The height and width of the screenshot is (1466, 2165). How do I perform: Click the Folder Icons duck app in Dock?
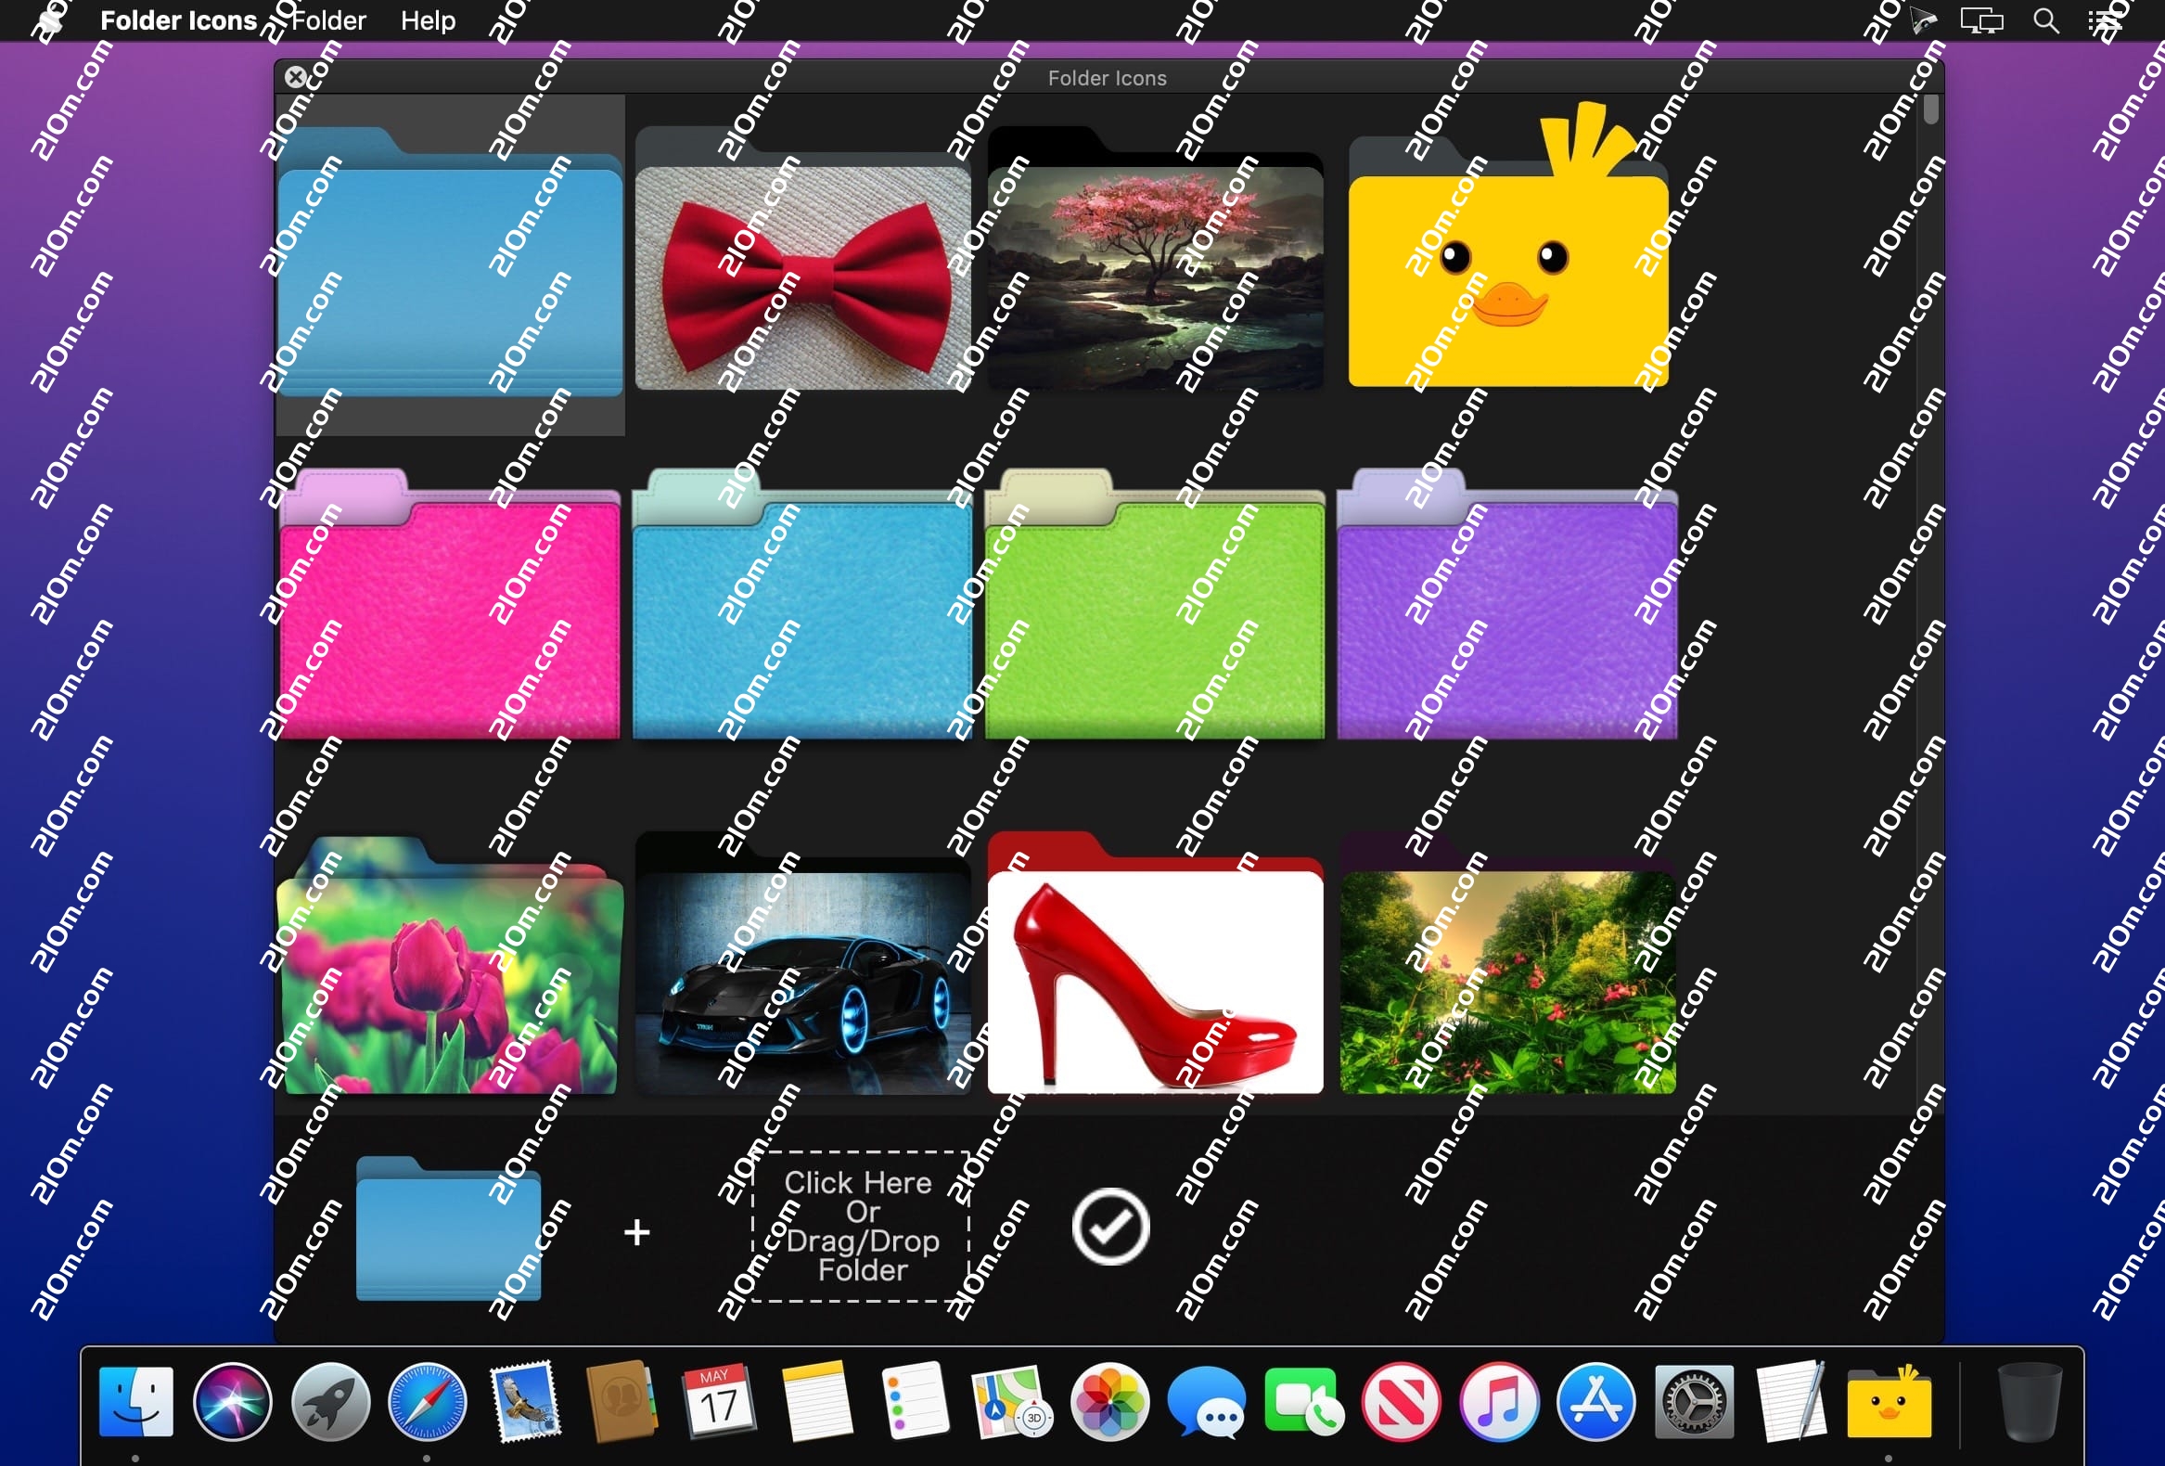1889,1402
